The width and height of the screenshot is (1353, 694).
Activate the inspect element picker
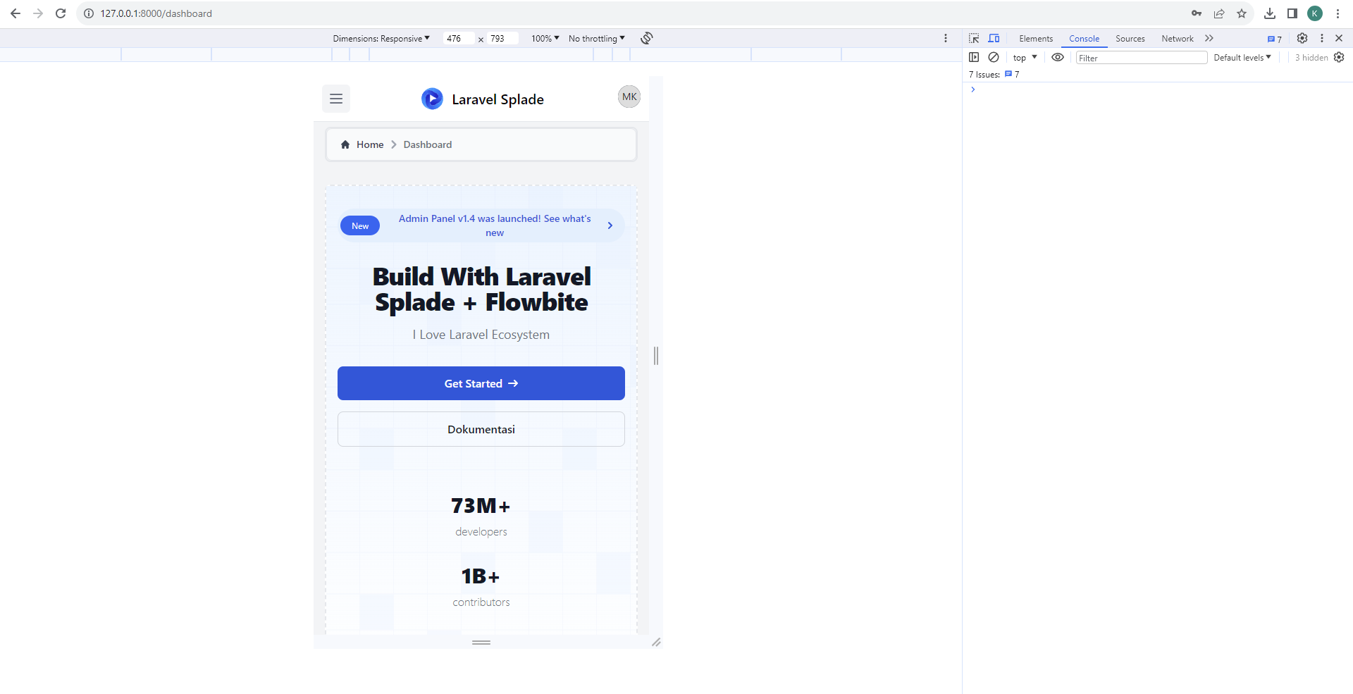(974, 38)
